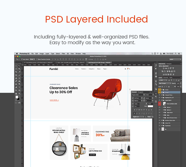Select the Hand tool
The image size is (186, 167).
[x=16, y=94]
